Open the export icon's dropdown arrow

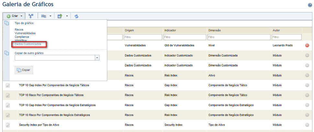click(x=67, y=16)
